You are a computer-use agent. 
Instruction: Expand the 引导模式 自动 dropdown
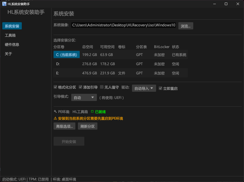click(x=84, y=98)
